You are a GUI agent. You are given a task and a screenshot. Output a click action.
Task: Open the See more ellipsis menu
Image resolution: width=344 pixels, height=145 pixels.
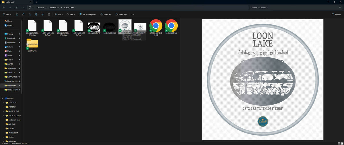point(133,14)
